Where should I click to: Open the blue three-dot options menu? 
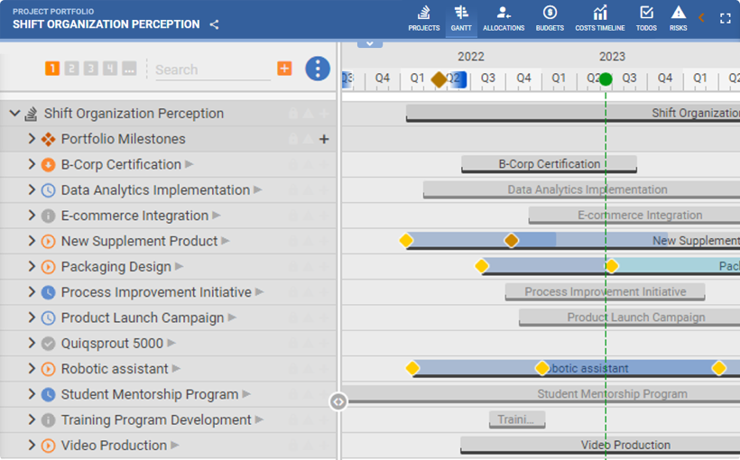[x=318, y=69]
